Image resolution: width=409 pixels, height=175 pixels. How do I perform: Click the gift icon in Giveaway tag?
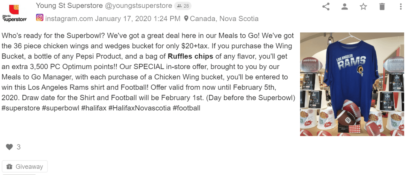9,166
